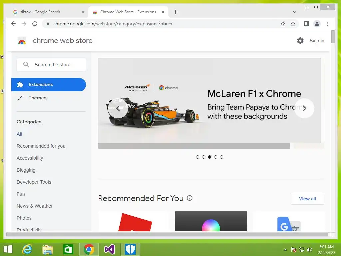The height and width of the screenshot is (256, 341).
Task: Select Extensions in the sidebar
Action: (49, 84)
